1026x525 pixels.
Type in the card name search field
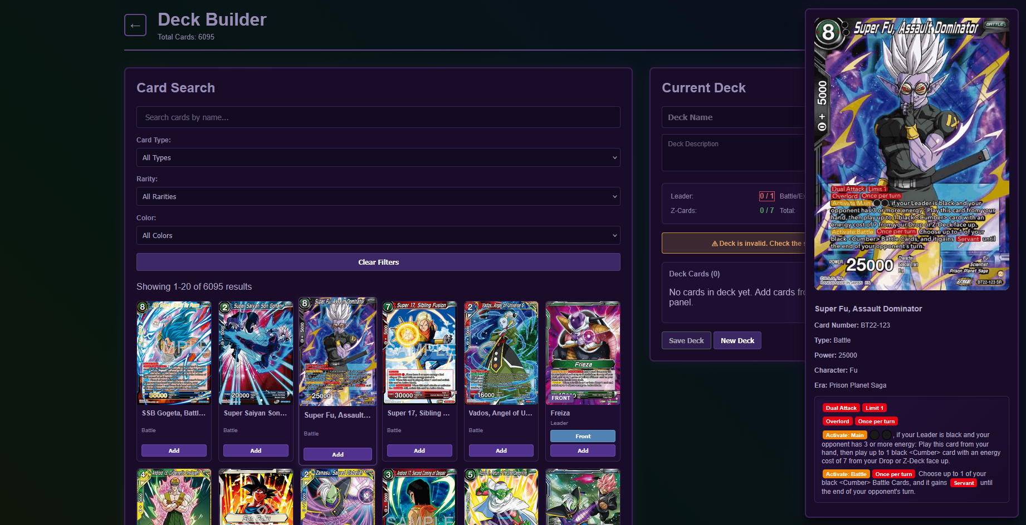coord(378,117)
